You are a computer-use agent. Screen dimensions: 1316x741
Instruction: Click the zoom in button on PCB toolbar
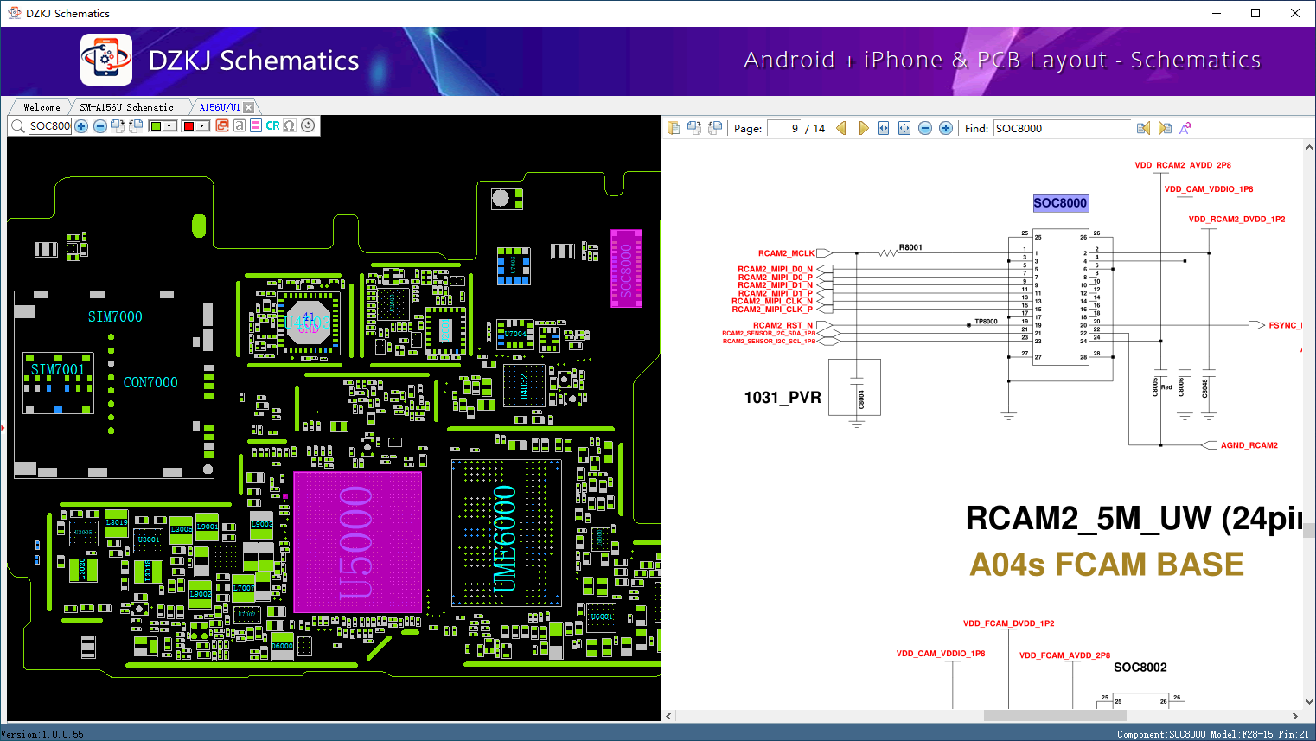point(81,126)
